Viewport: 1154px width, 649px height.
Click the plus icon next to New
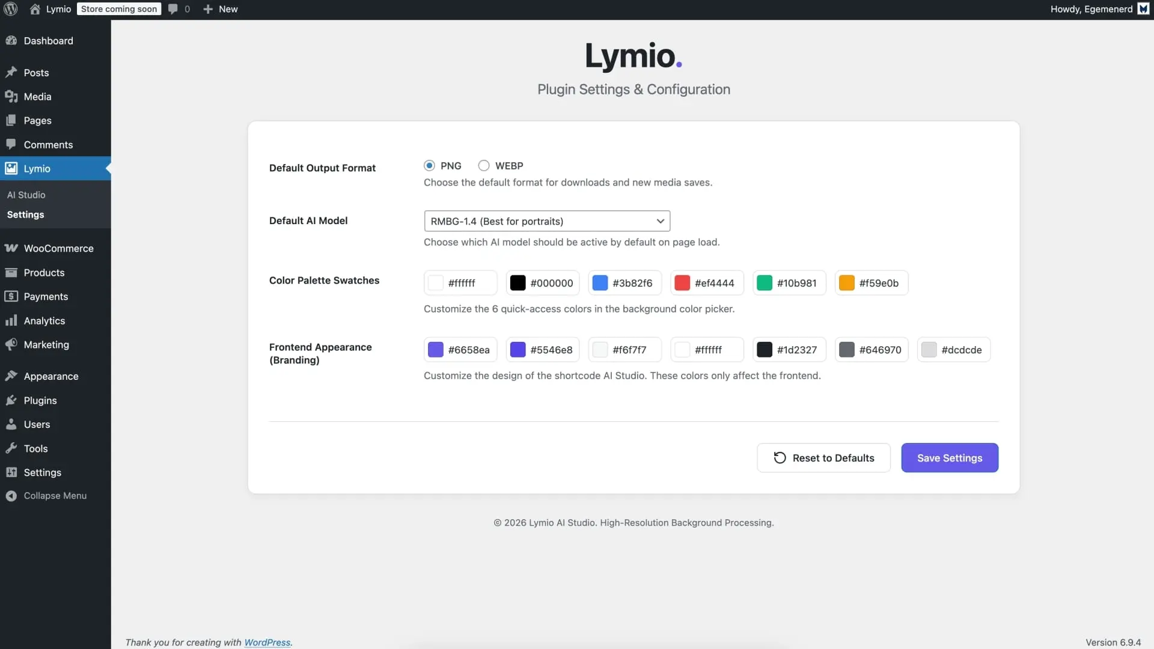(208, 9)
